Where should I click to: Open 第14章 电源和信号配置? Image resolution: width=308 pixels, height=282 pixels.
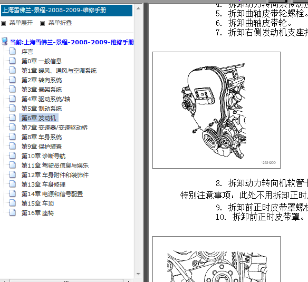pos(52,194)
